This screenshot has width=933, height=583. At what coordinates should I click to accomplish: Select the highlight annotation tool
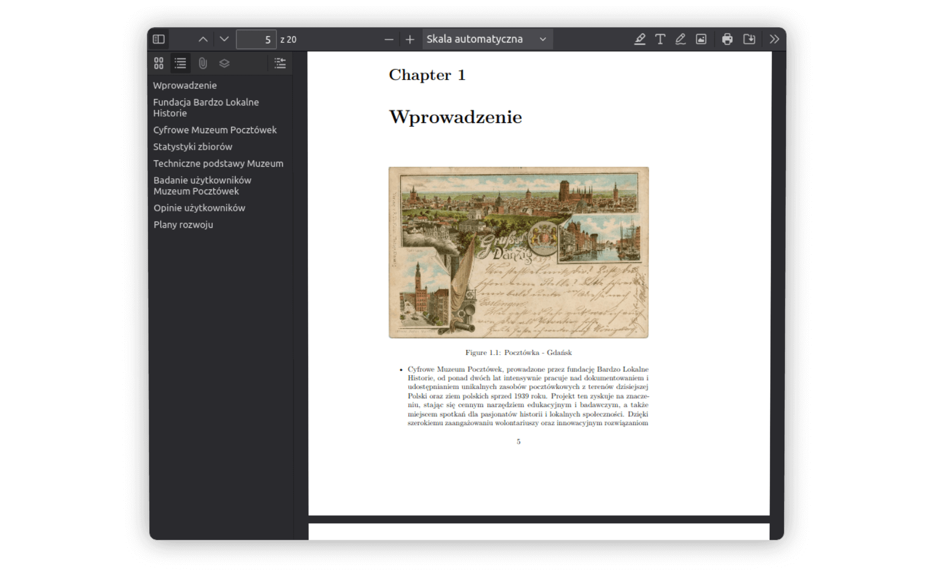coord(640,39)
